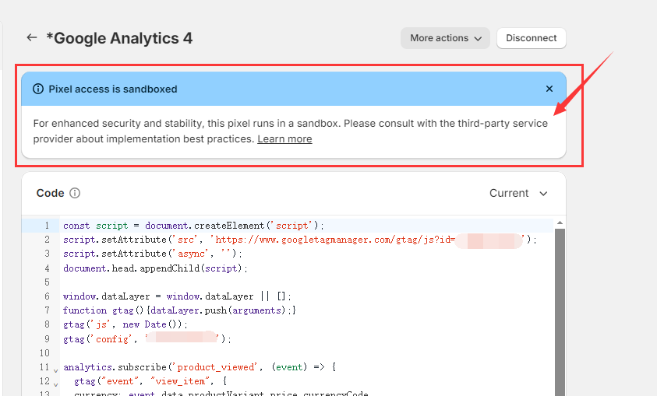Go back using the left arrow
This screenshot has width=657, height=396.
[31, 37]
